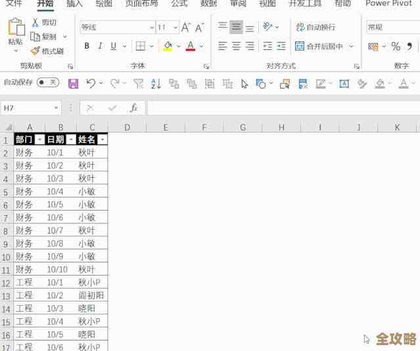420x351 pixels.
Task: Toggle the AutoSave (自动保存) switch
Action: tap(47, 83)
